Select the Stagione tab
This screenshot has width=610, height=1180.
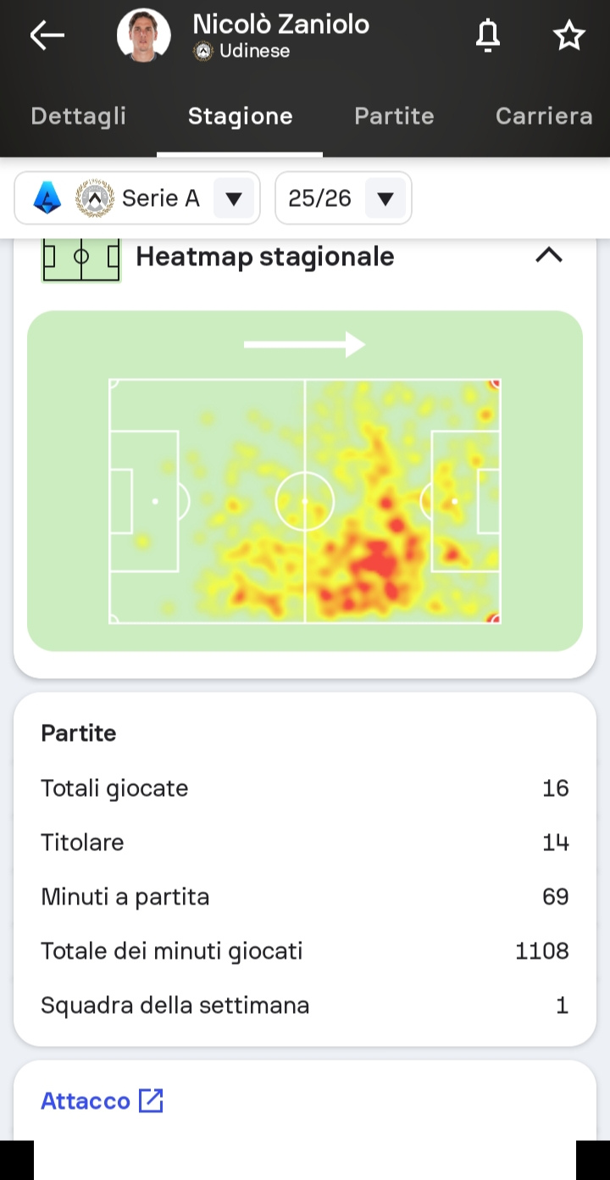click(240, 116)
